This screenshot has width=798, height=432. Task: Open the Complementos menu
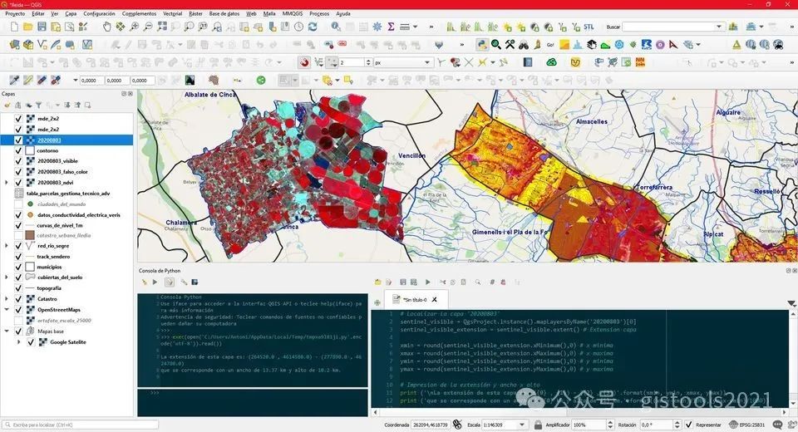point(139,14)
